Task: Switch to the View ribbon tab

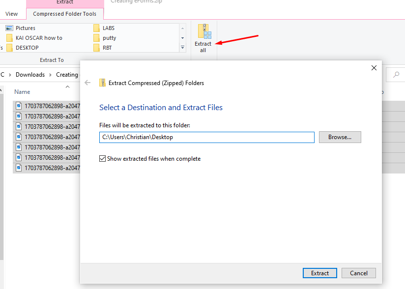Action: click(12, 14)
